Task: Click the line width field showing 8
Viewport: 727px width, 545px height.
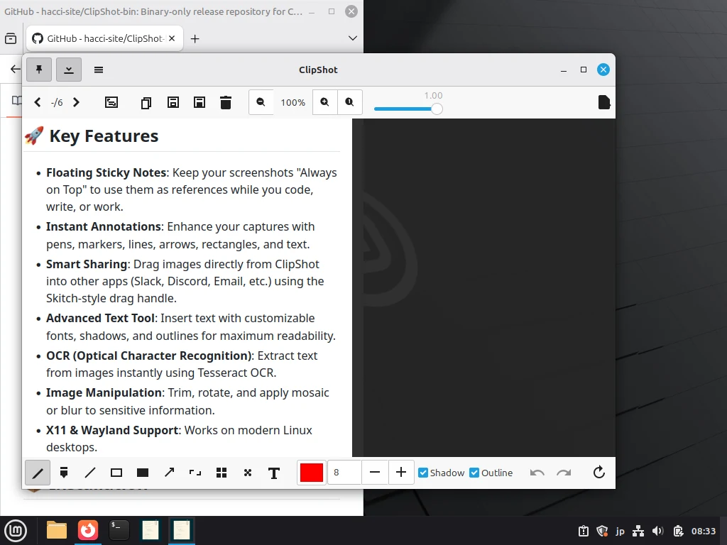Action: click(x=344, y=472)
